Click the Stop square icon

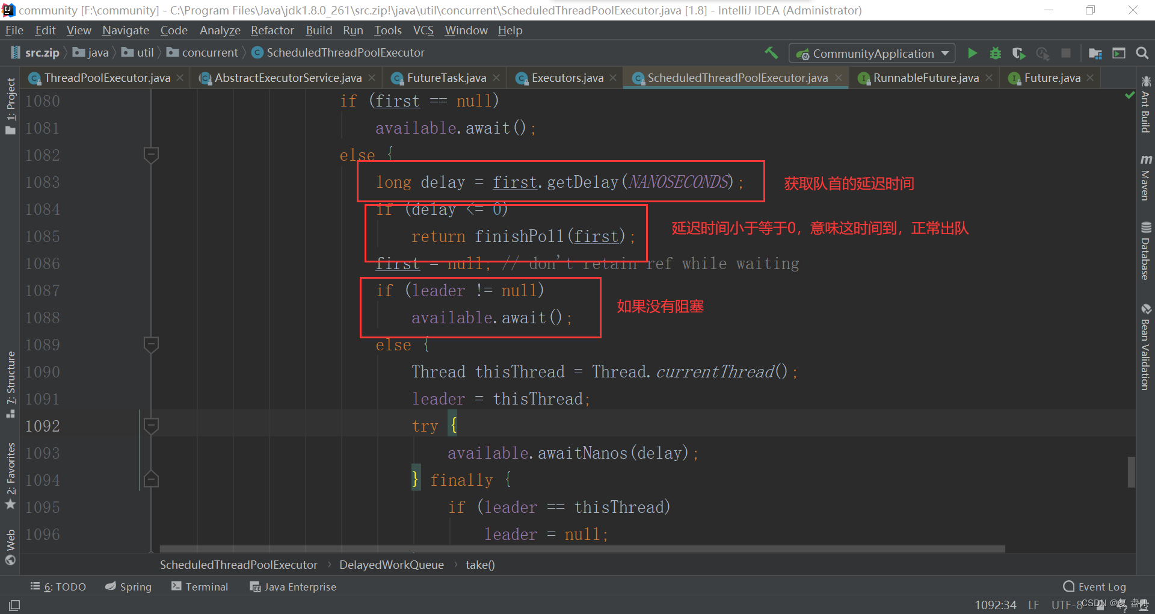[1066, 53]
